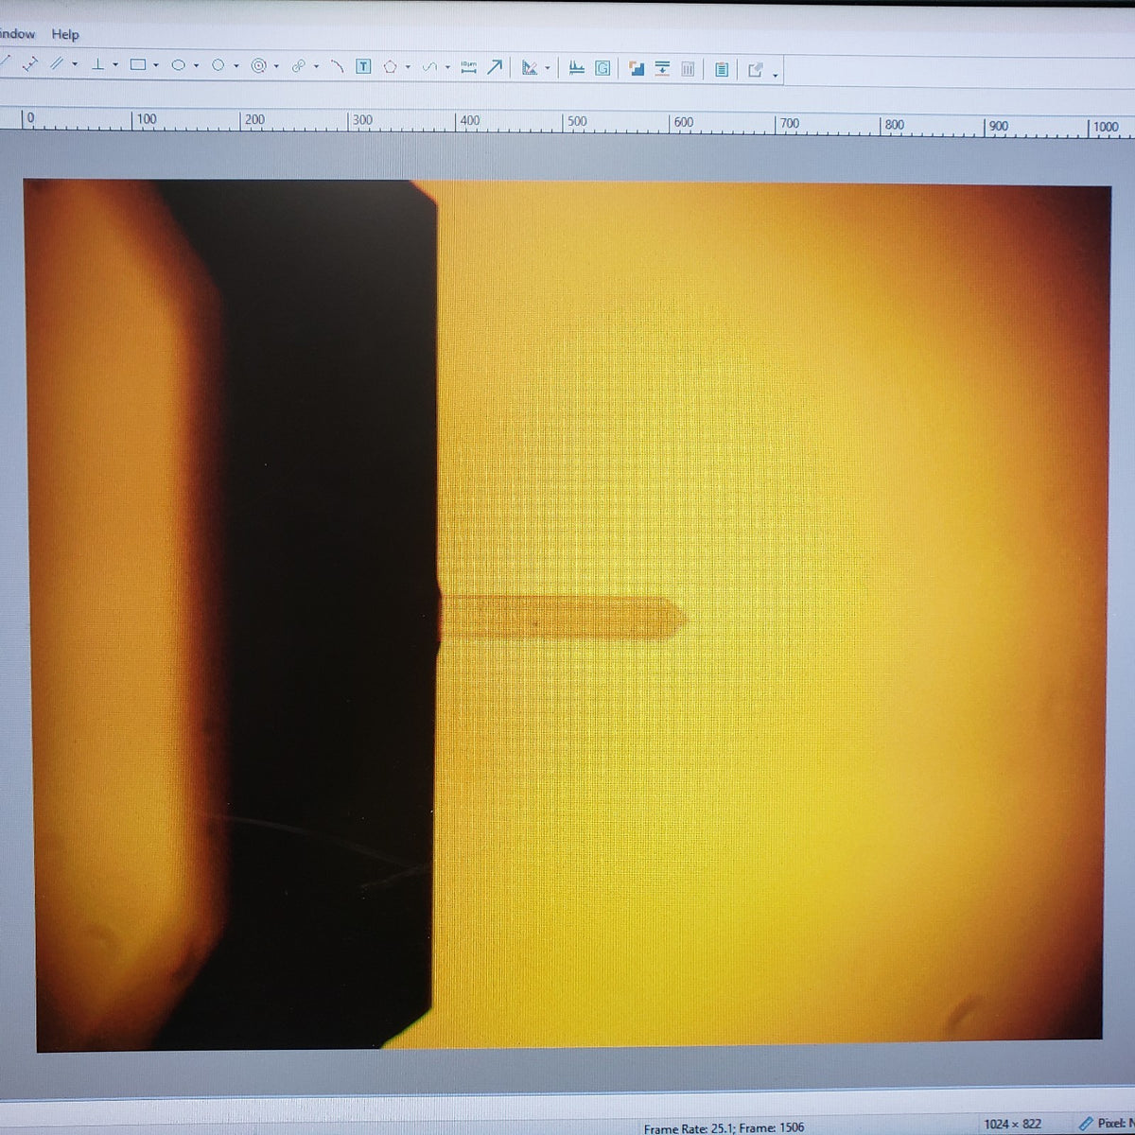The width and height of the screenshot is (1135, 1135).
Task: Expand the parallel lines tool dropdown
Action: coord(75,64)
